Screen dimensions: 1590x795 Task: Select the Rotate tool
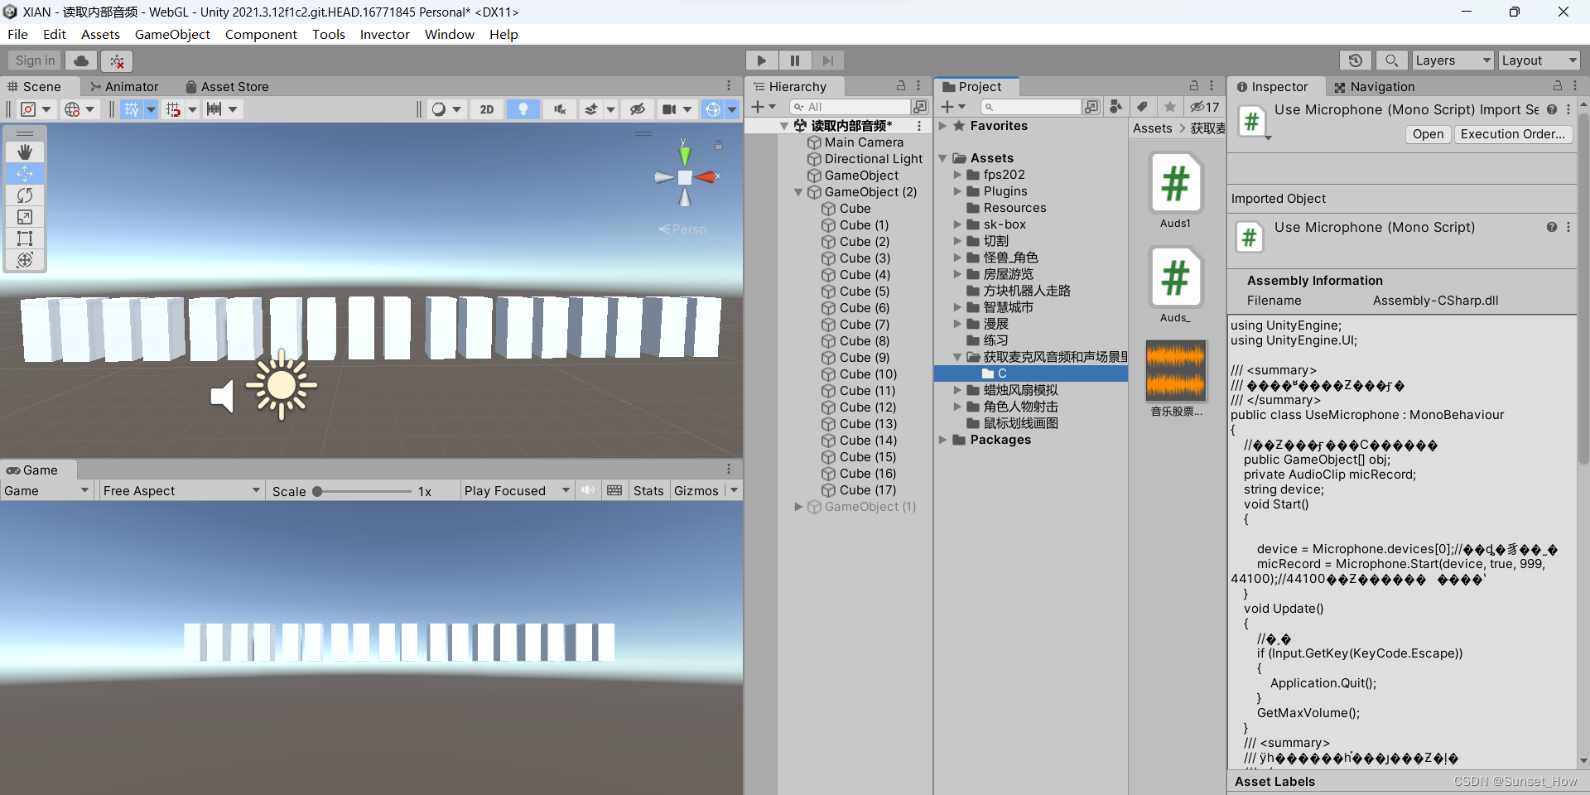[25, 195]
